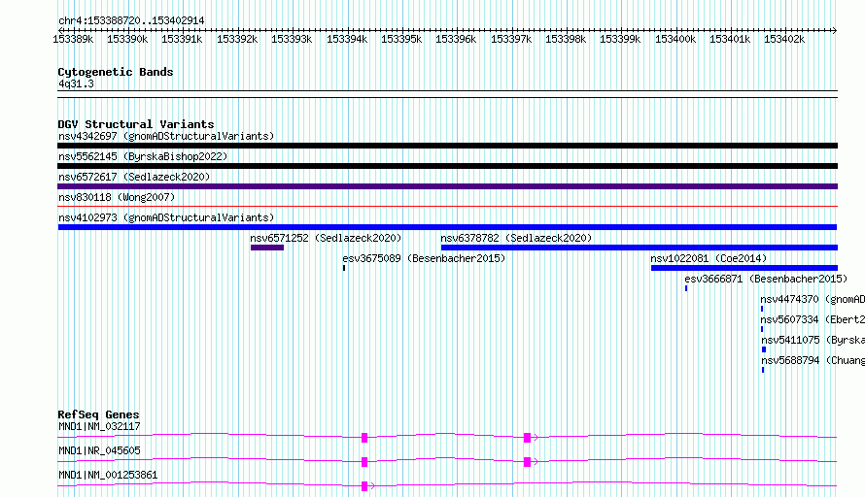Image resolution: width=865 pixels, height=497 pixels.
Task: Click the 4q31.3 cytogenetic band label
Action: pyautogui.click(x=76, y=83)
